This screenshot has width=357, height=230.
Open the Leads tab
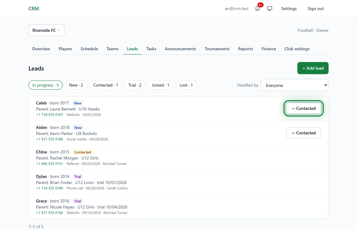click(x=132, y=49)
